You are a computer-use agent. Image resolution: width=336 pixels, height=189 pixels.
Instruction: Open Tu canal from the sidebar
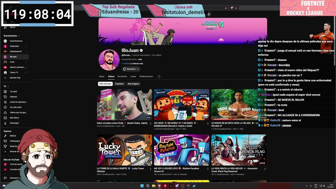(x=13, y=92)
